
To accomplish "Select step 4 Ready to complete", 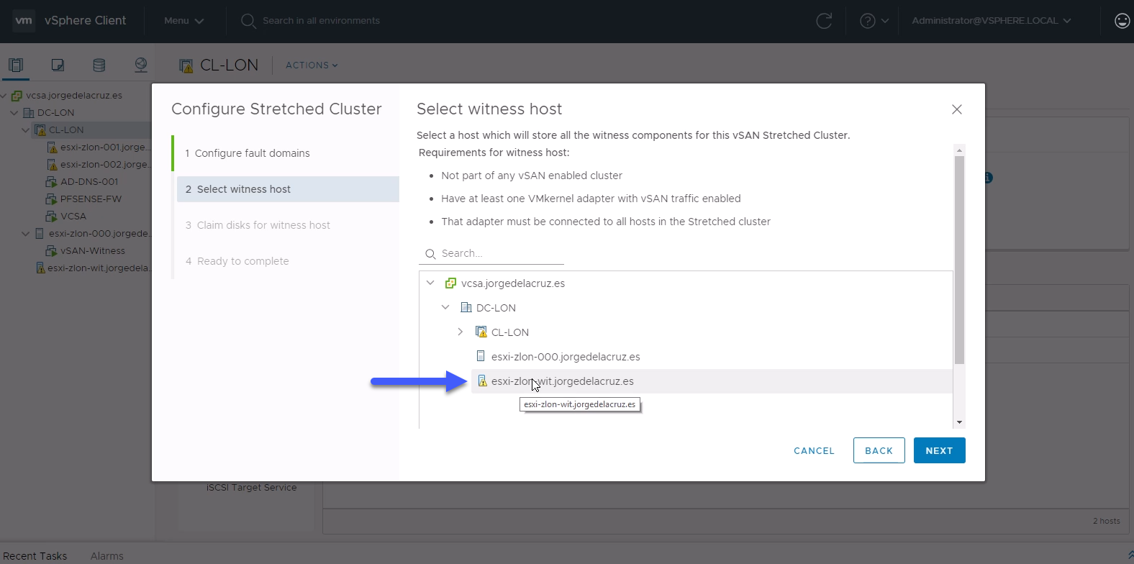I will coord(288,261).
